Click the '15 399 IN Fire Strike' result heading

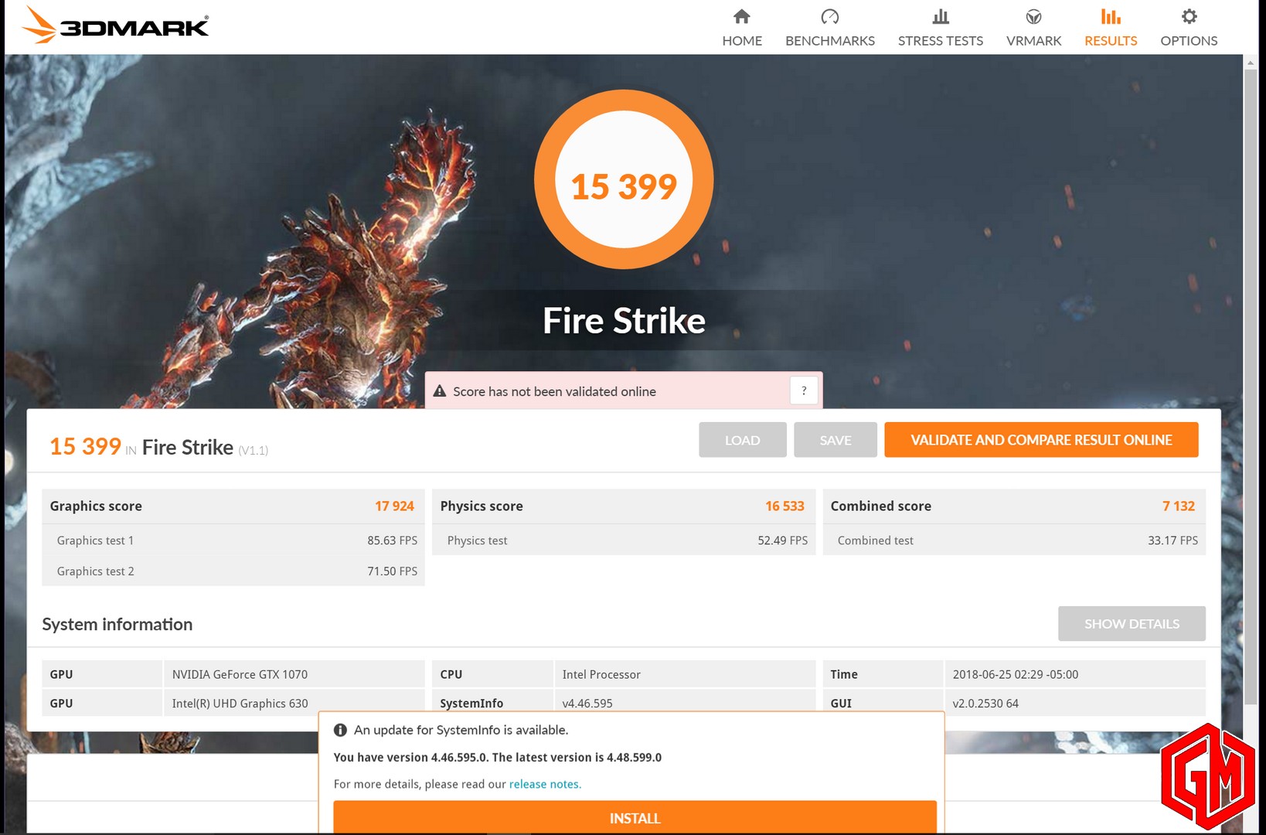(x=158, y=447)
